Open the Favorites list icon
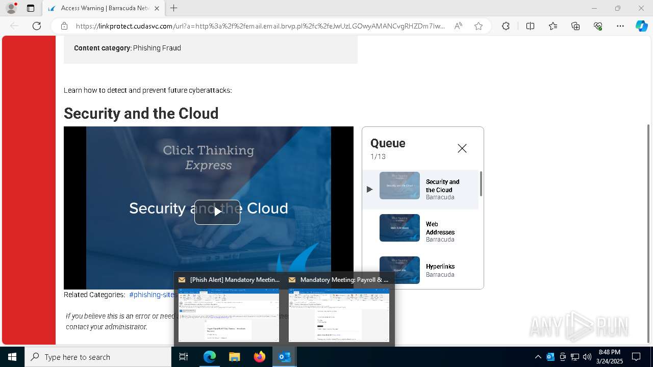Viewport: 653px width, 367px height. [553, 26]
